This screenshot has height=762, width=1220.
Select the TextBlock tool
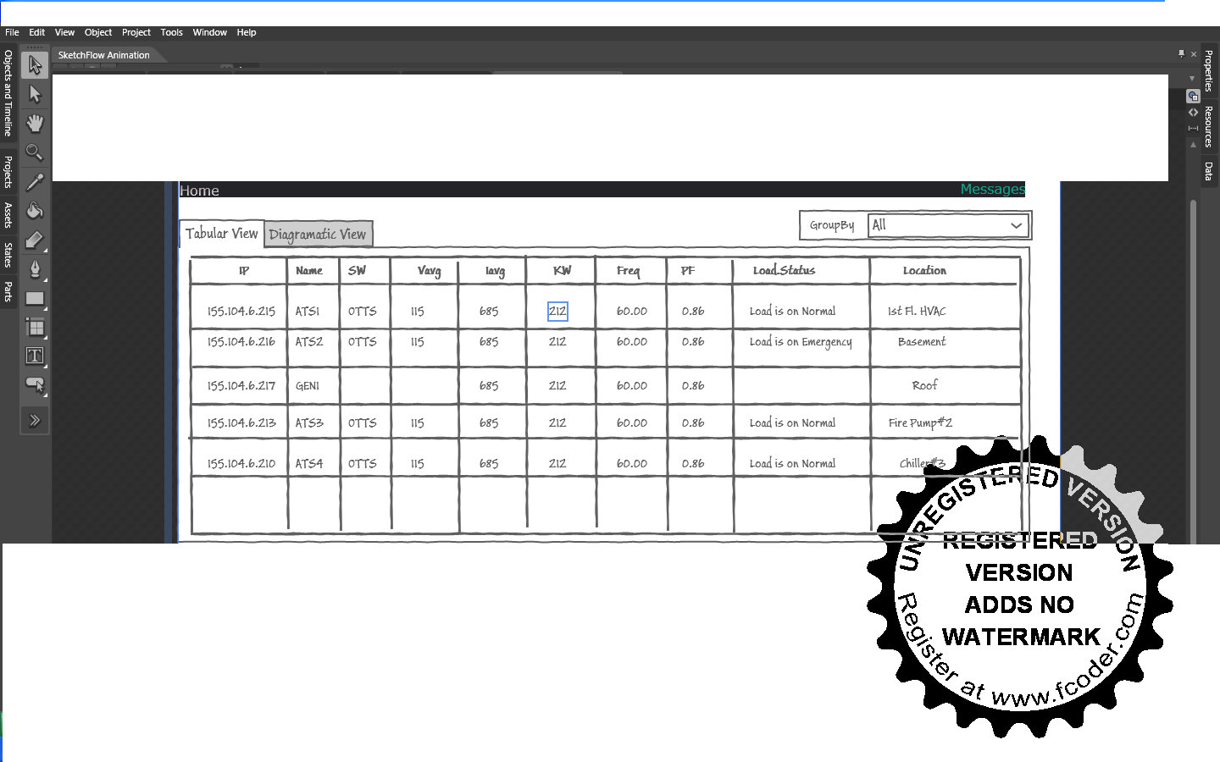tap(35, 356)
